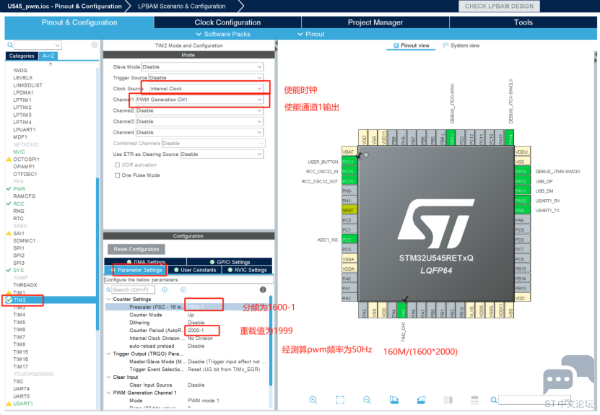The width and height of the screenshot is (600, 415).
Task: Click the split view icon in bottom toolbar
Action: tap(448, 400)
